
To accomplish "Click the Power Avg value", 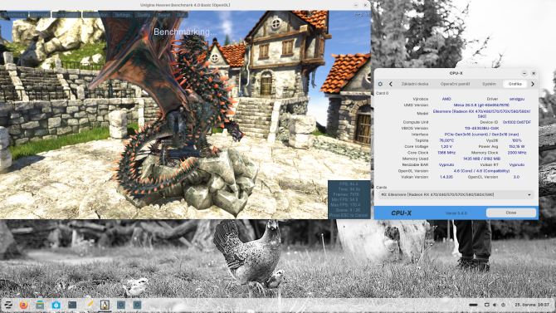I will pyautogui.click(x=517, y=147).
